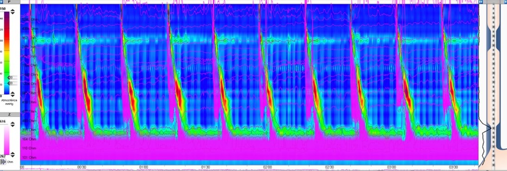Click the Ohm impedance unit icon
The width and height of the screenshot is (507, 171).
4,161
